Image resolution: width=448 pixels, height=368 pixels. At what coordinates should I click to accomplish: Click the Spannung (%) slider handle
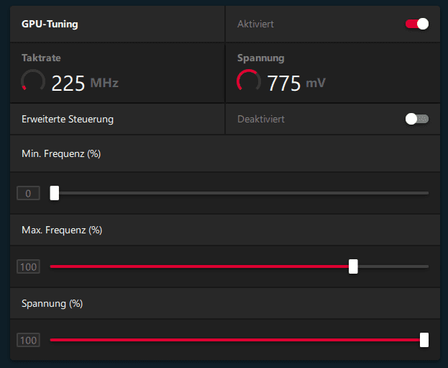tap(424, 340)
